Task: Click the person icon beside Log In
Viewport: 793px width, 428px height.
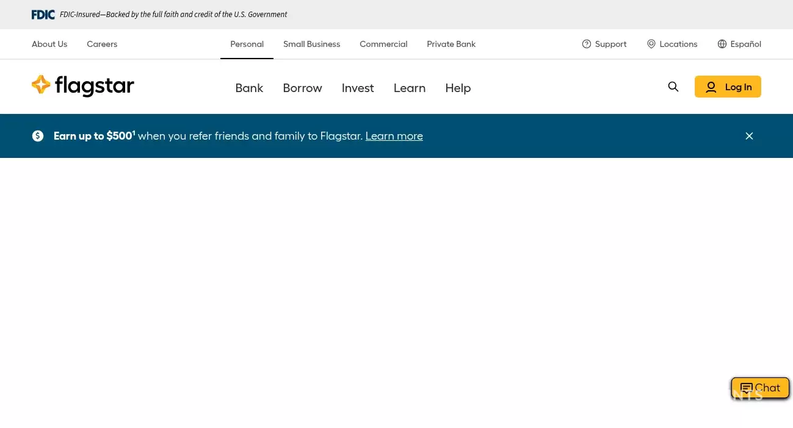Action: point(711,87)
